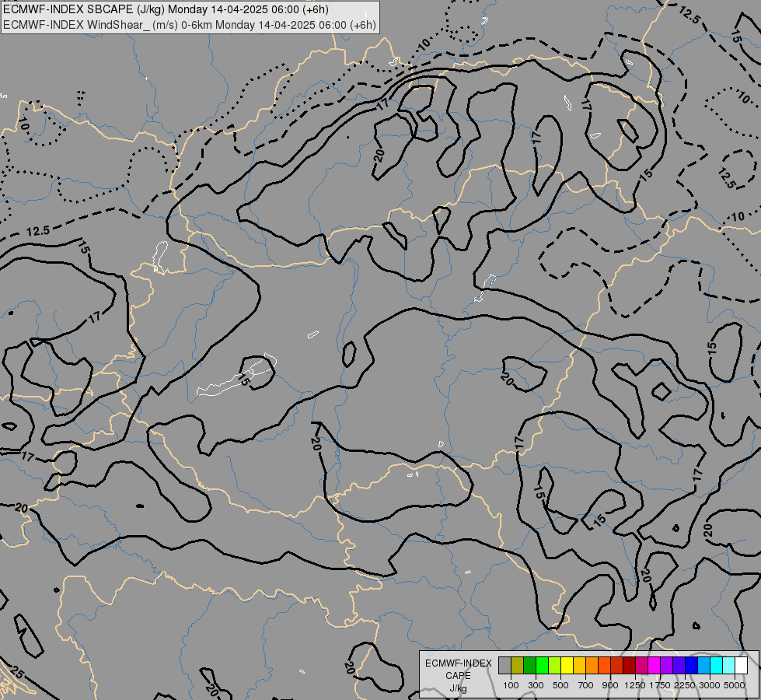
Task: Click the WindShear 0-6km title line
Action: (190, 25)
